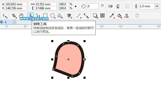Viewport: 161px width, 98px height.
Task: Select the Pan hand tool
Action: pos(21,16)
